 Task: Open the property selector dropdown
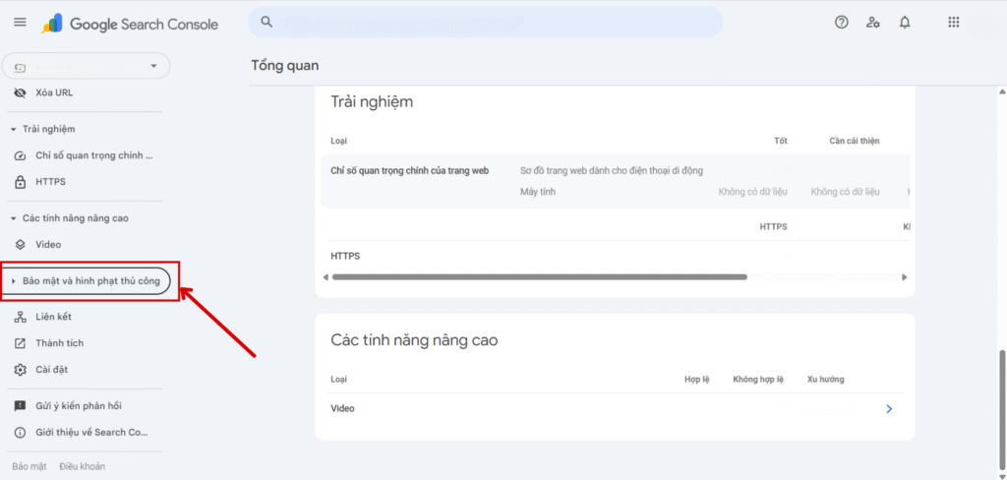pos(87,66)
